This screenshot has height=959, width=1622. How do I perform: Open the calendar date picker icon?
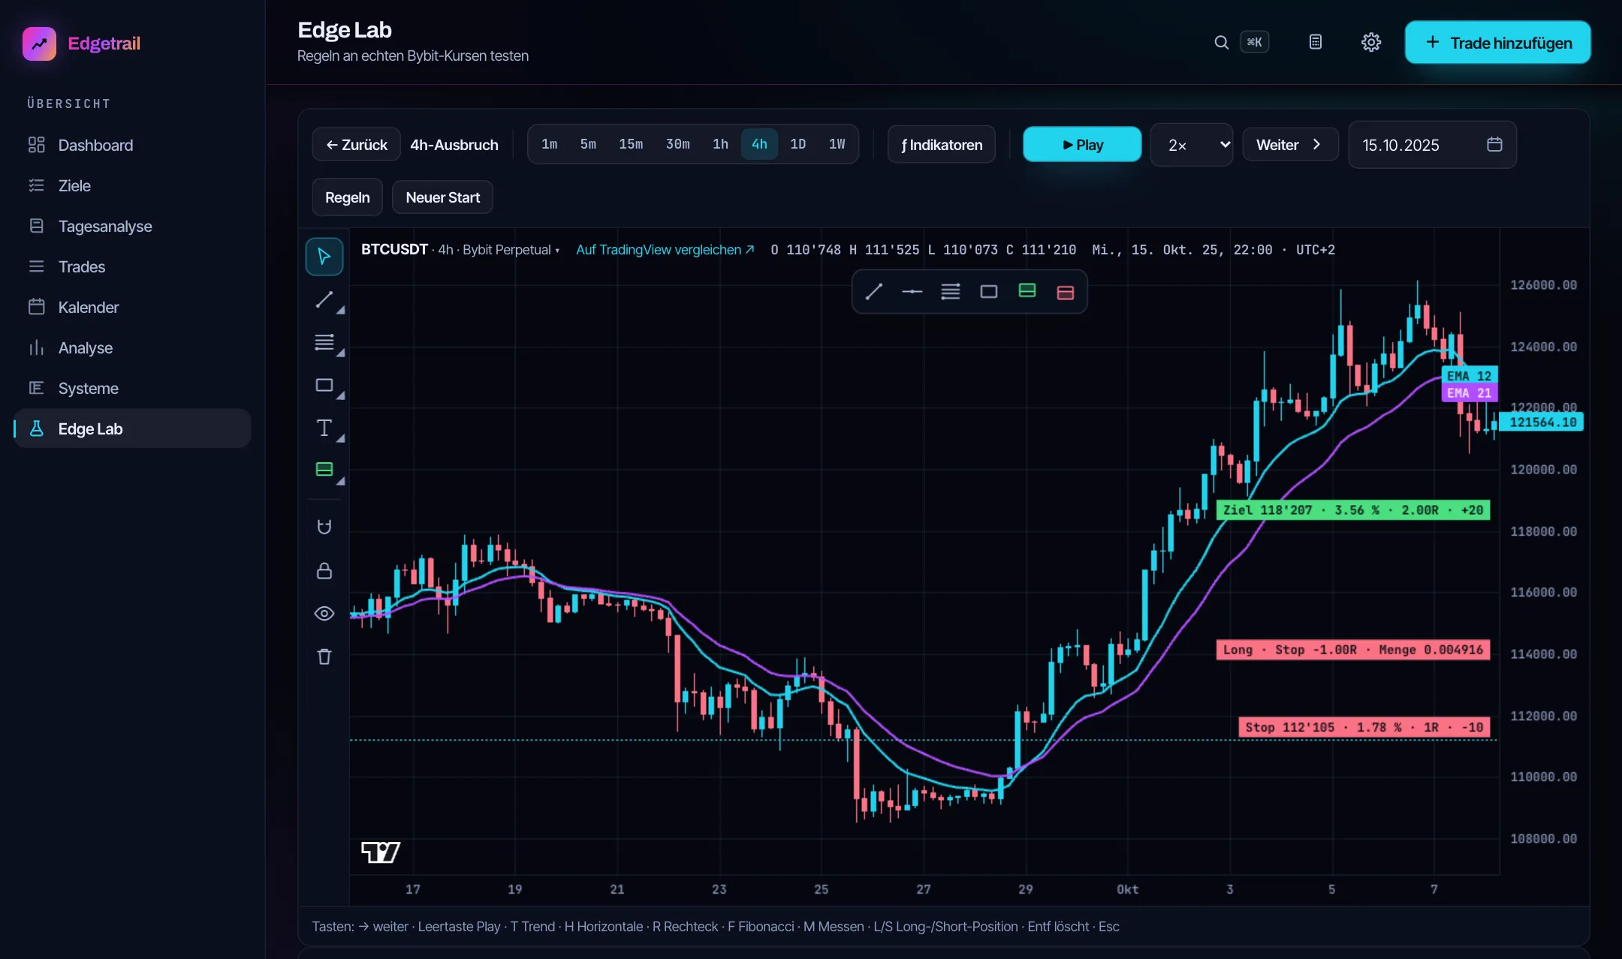click(x=1494, y=144)
